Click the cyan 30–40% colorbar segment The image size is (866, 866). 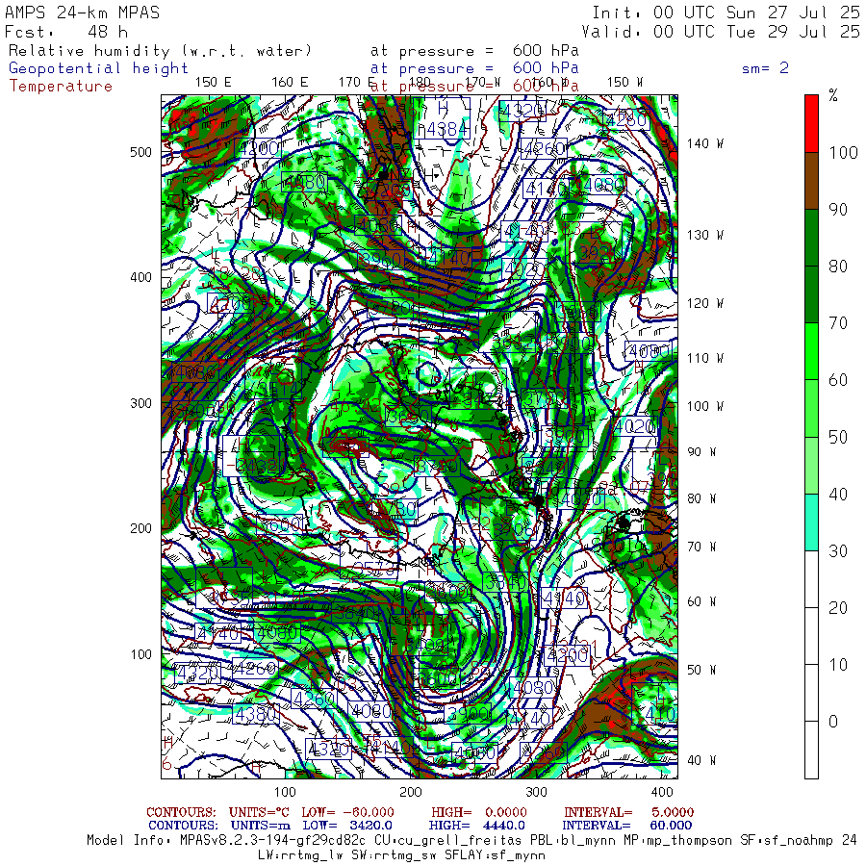click(x=811, y=522)
